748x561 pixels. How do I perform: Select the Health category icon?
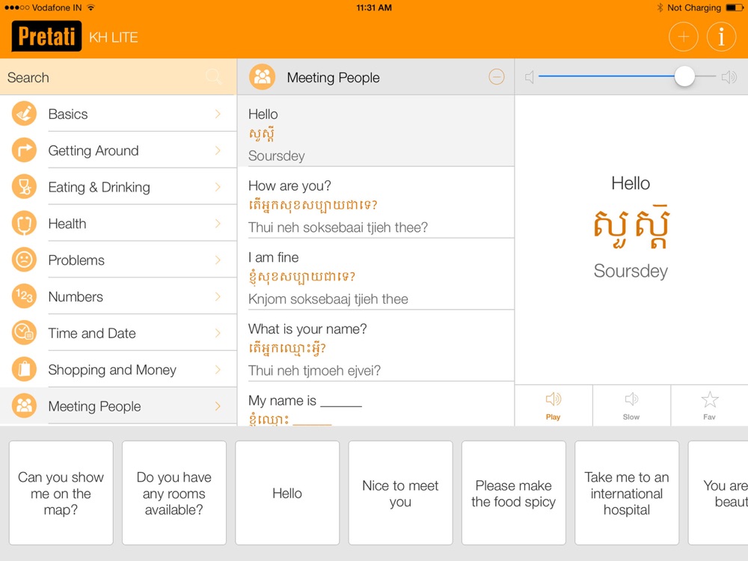[x=25, y=224]
